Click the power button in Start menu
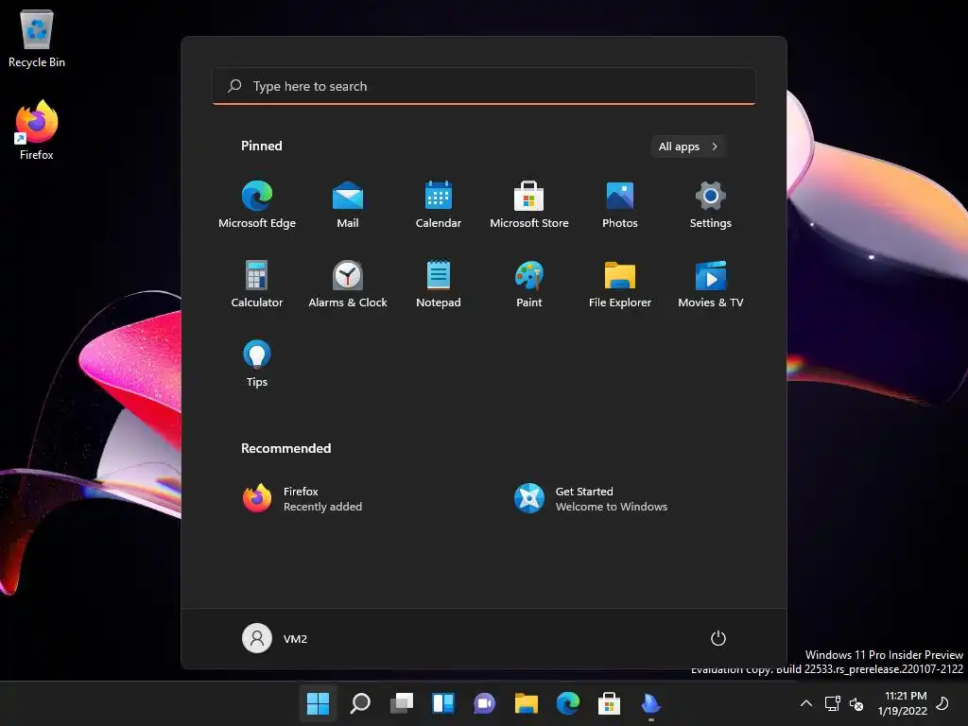Screen dimensions: 968x726 click(x=718, y=638)
